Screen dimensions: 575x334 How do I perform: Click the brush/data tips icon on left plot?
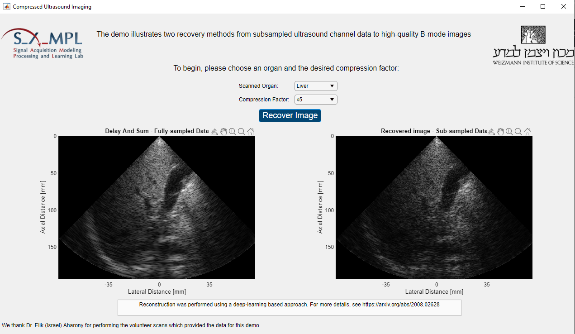(214, 132)
